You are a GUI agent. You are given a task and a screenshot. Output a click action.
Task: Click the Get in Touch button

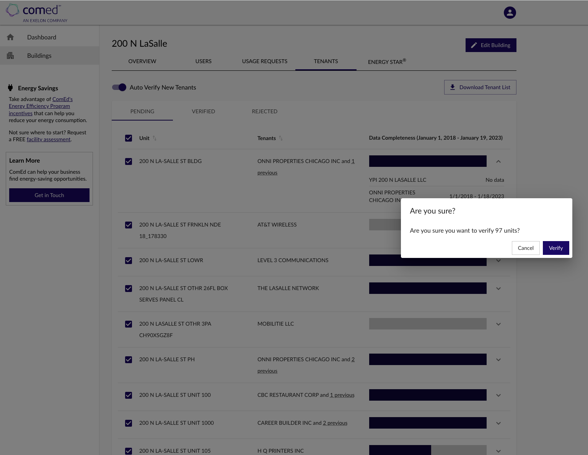pyautogui.click(x=49, y=195)
